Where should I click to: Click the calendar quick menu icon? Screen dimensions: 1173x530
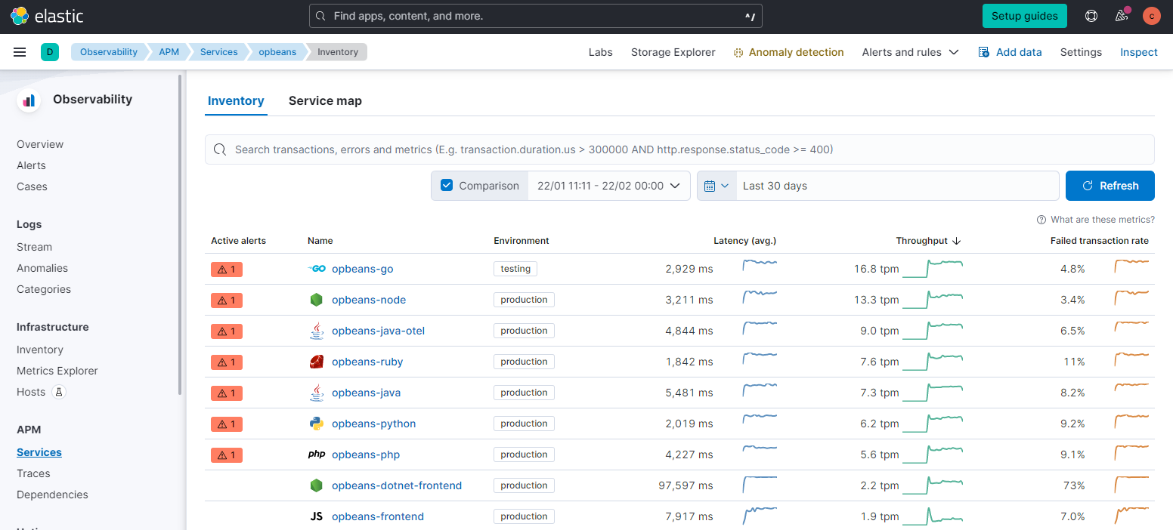click(716, 186)
